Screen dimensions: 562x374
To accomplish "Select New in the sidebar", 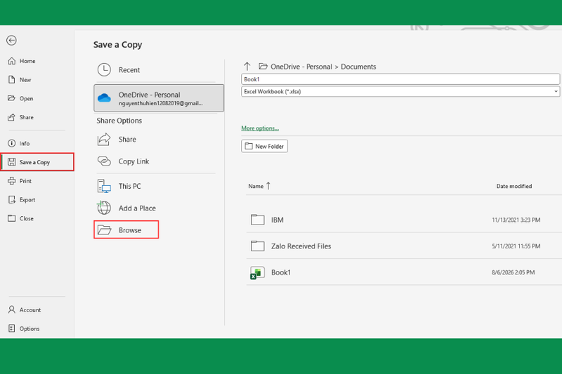I will click(20, 80).
